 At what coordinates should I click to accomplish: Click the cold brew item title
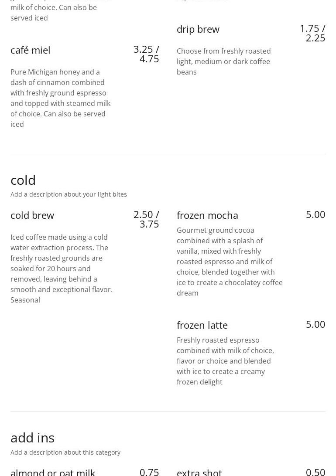pos(32,215)
